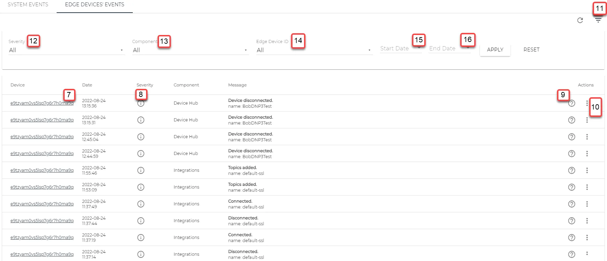Pick an End Date

449,48
